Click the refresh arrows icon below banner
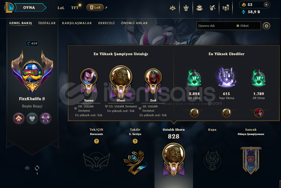The height and width of the screenshot is (188, 281). pyautogui.click(x=37, y=168)
